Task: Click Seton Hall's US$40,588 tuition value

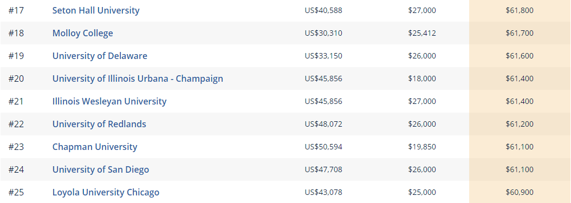Action: coord(323,10)
